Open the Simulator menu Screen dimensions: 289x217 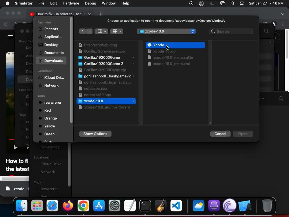24,3
